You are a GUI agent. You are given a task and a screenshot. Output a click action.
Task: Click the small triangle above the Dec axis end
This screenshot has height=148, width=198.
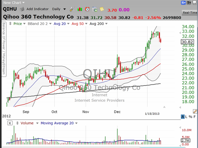tap(164, 107)
